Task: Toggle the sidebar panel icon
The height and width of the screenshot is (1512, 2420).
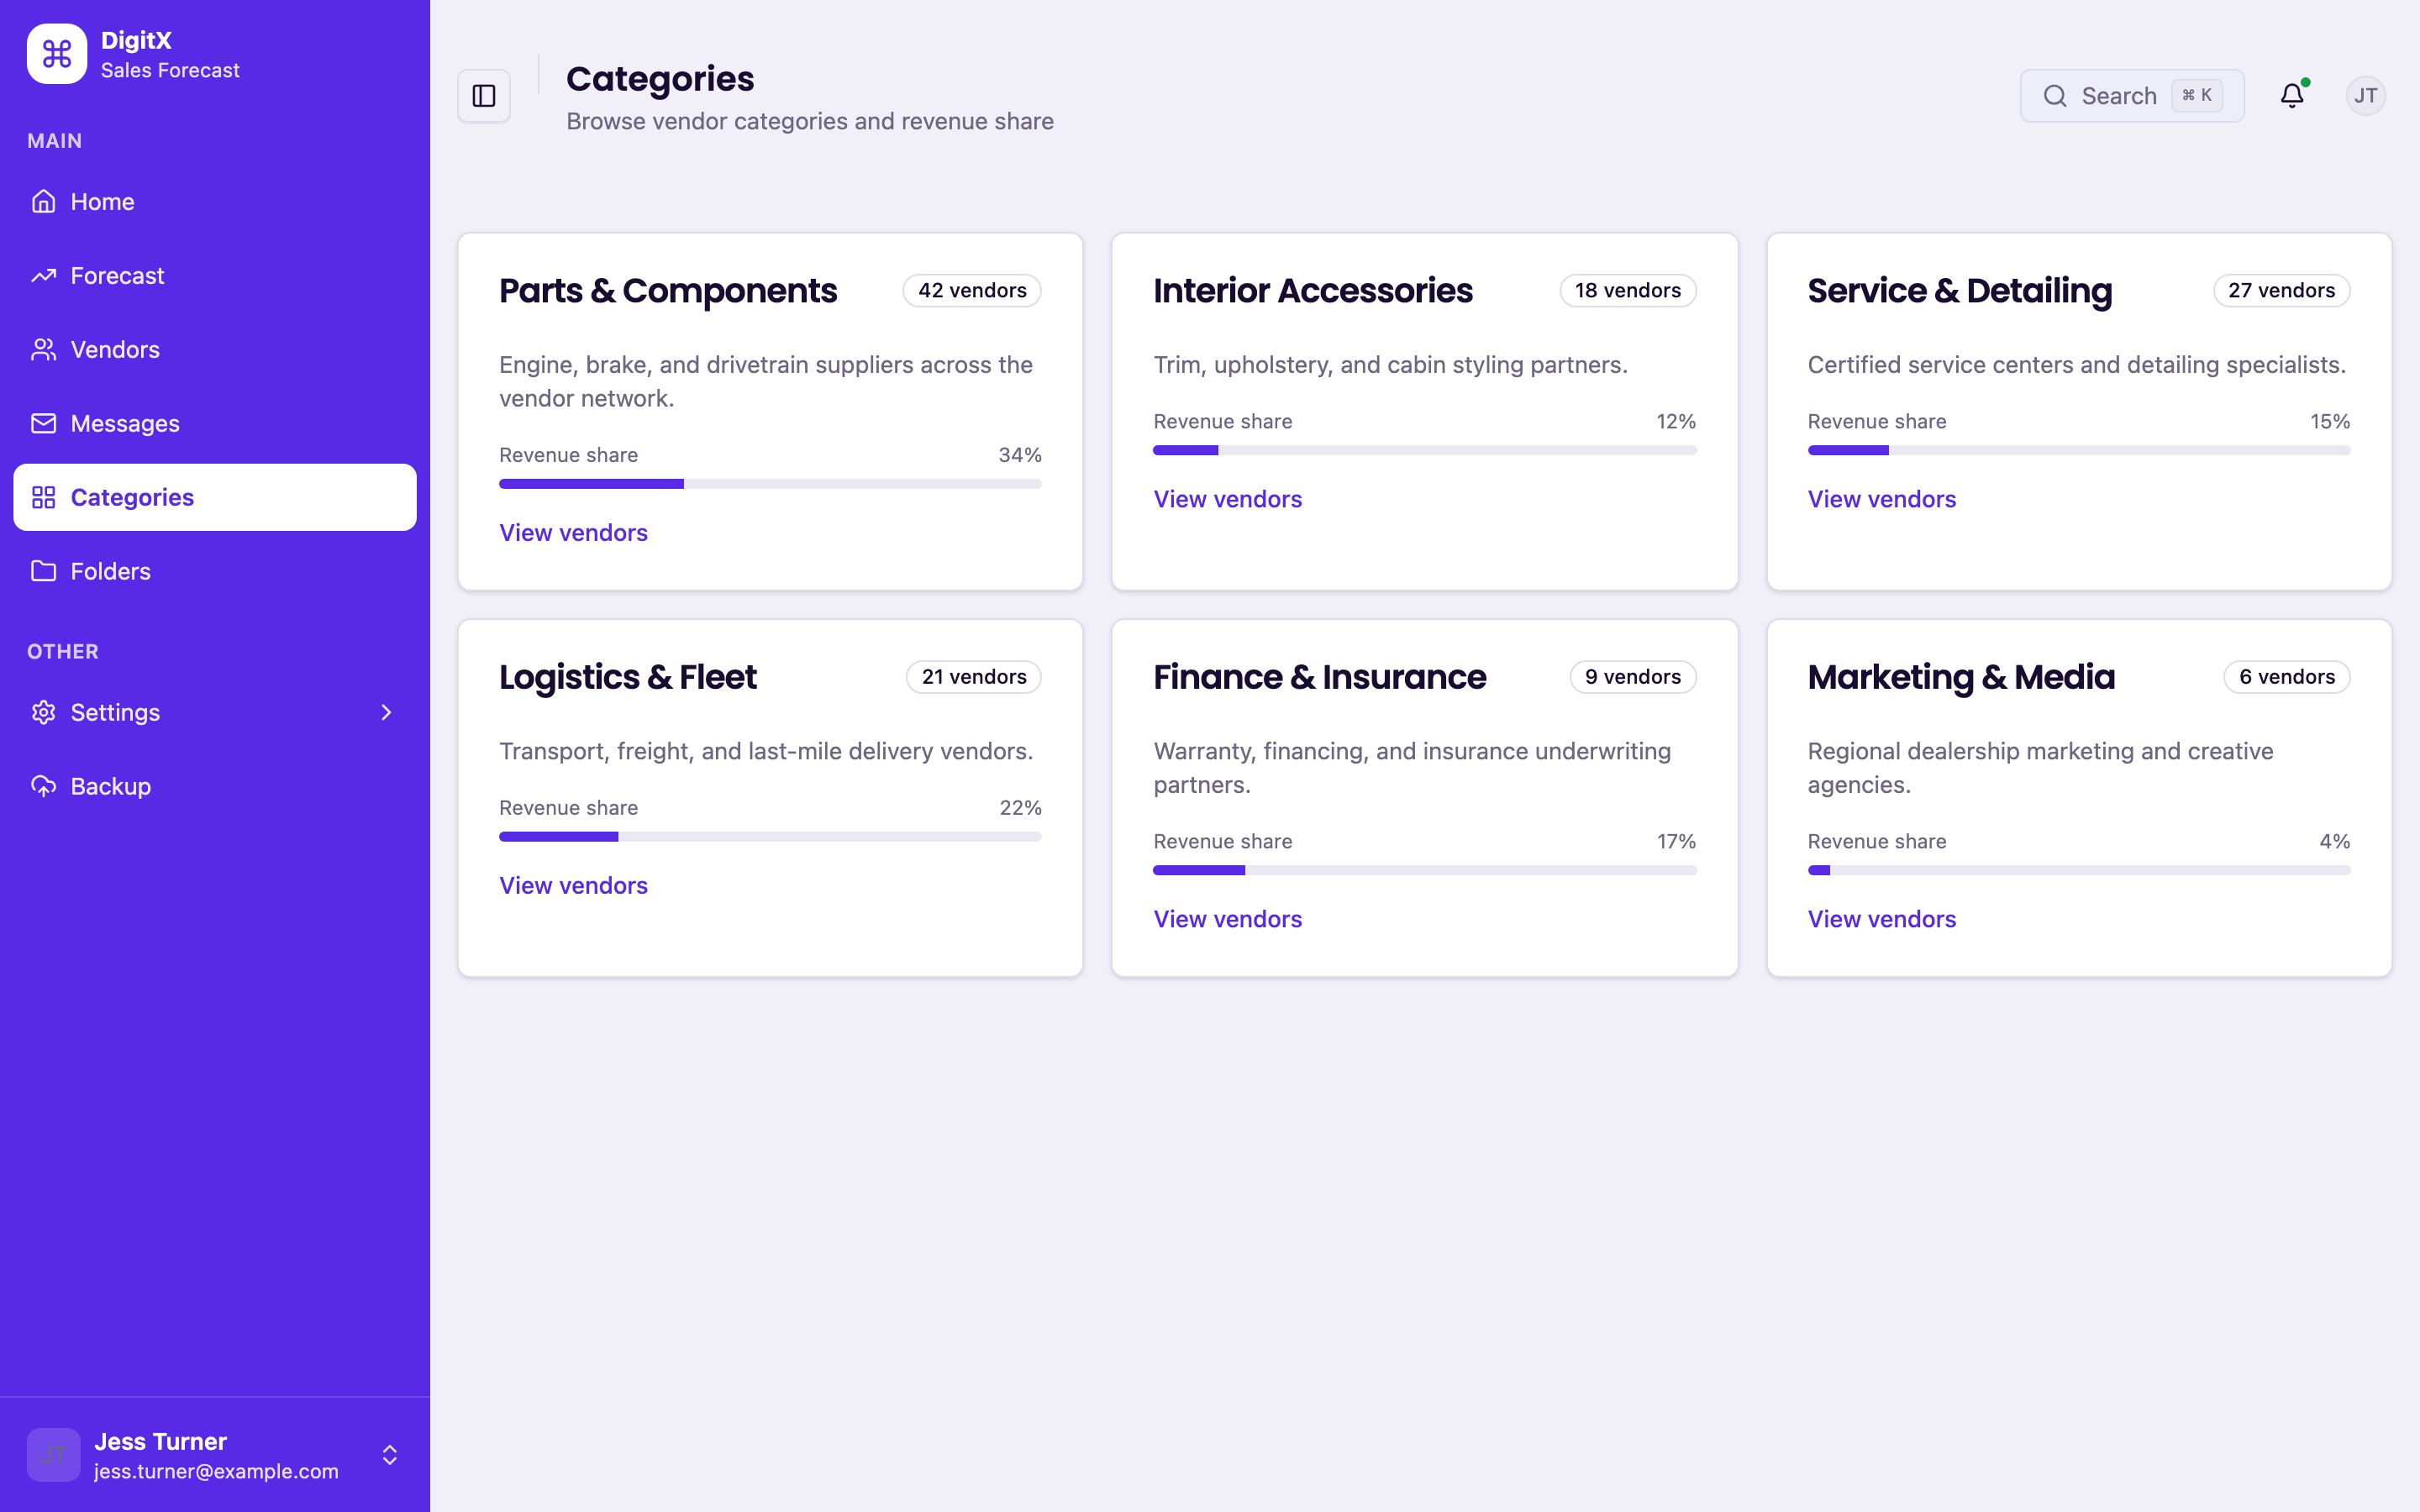Action: click(484, 96)
